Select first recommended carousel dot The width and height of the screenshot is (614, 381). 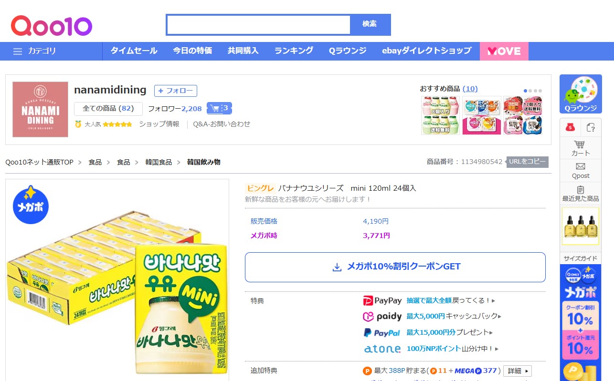tap(526, 91)
